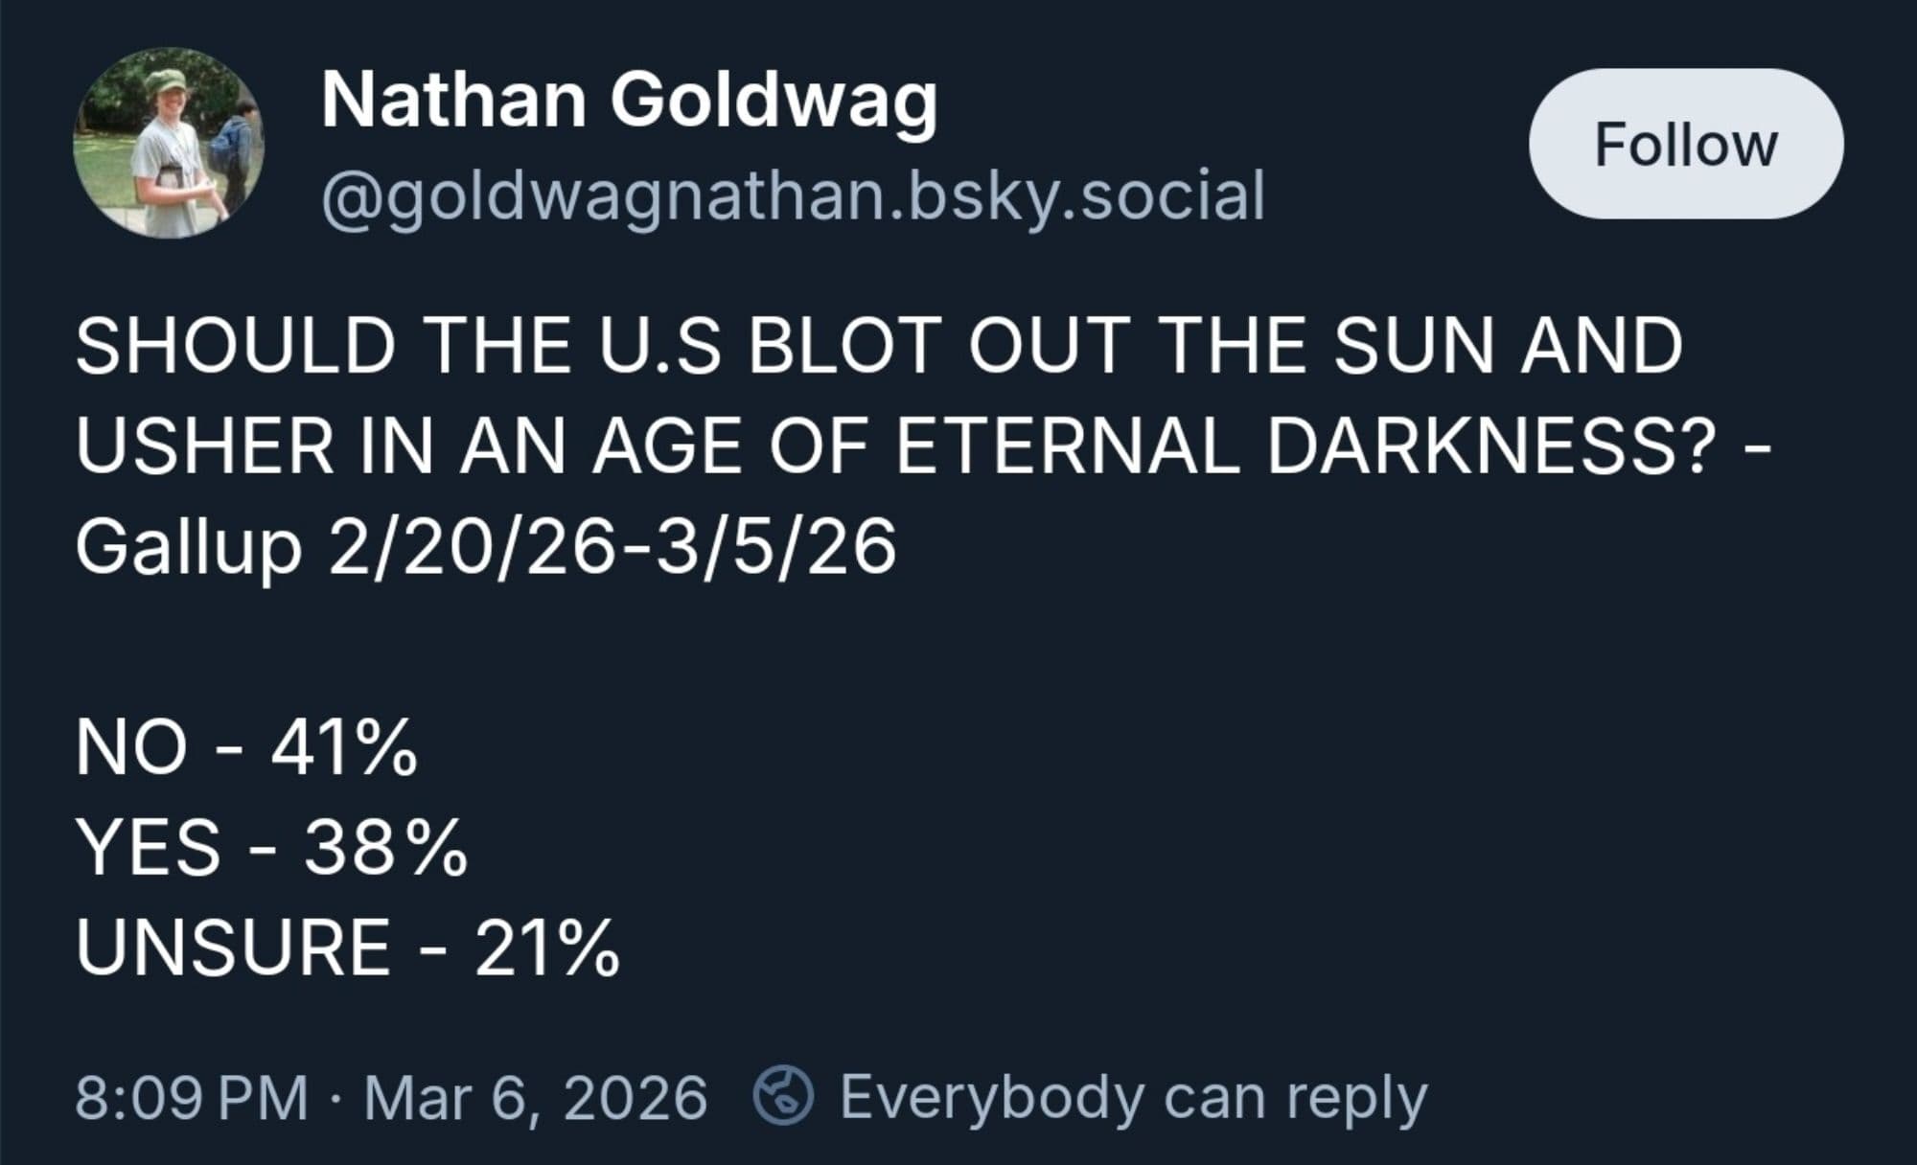Click the "38%" figure
Screen dimensions: 1917x1165
point(385,848)
